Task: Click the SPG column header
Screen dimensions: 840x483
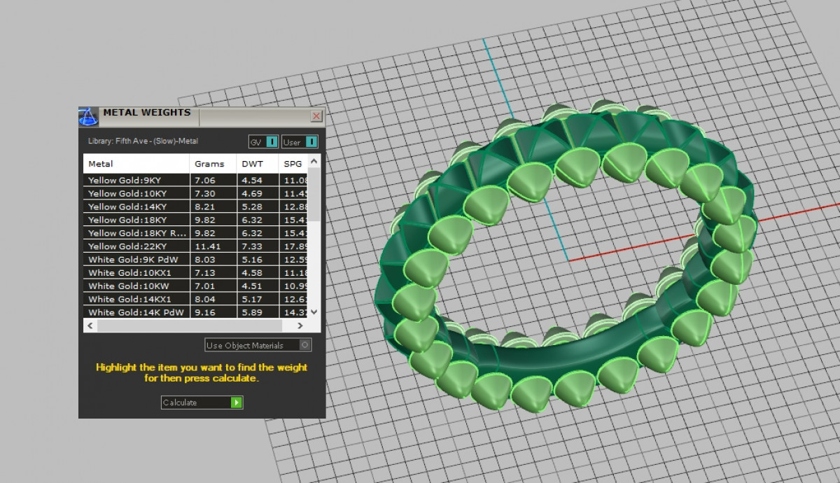Action: coord(292,164)
